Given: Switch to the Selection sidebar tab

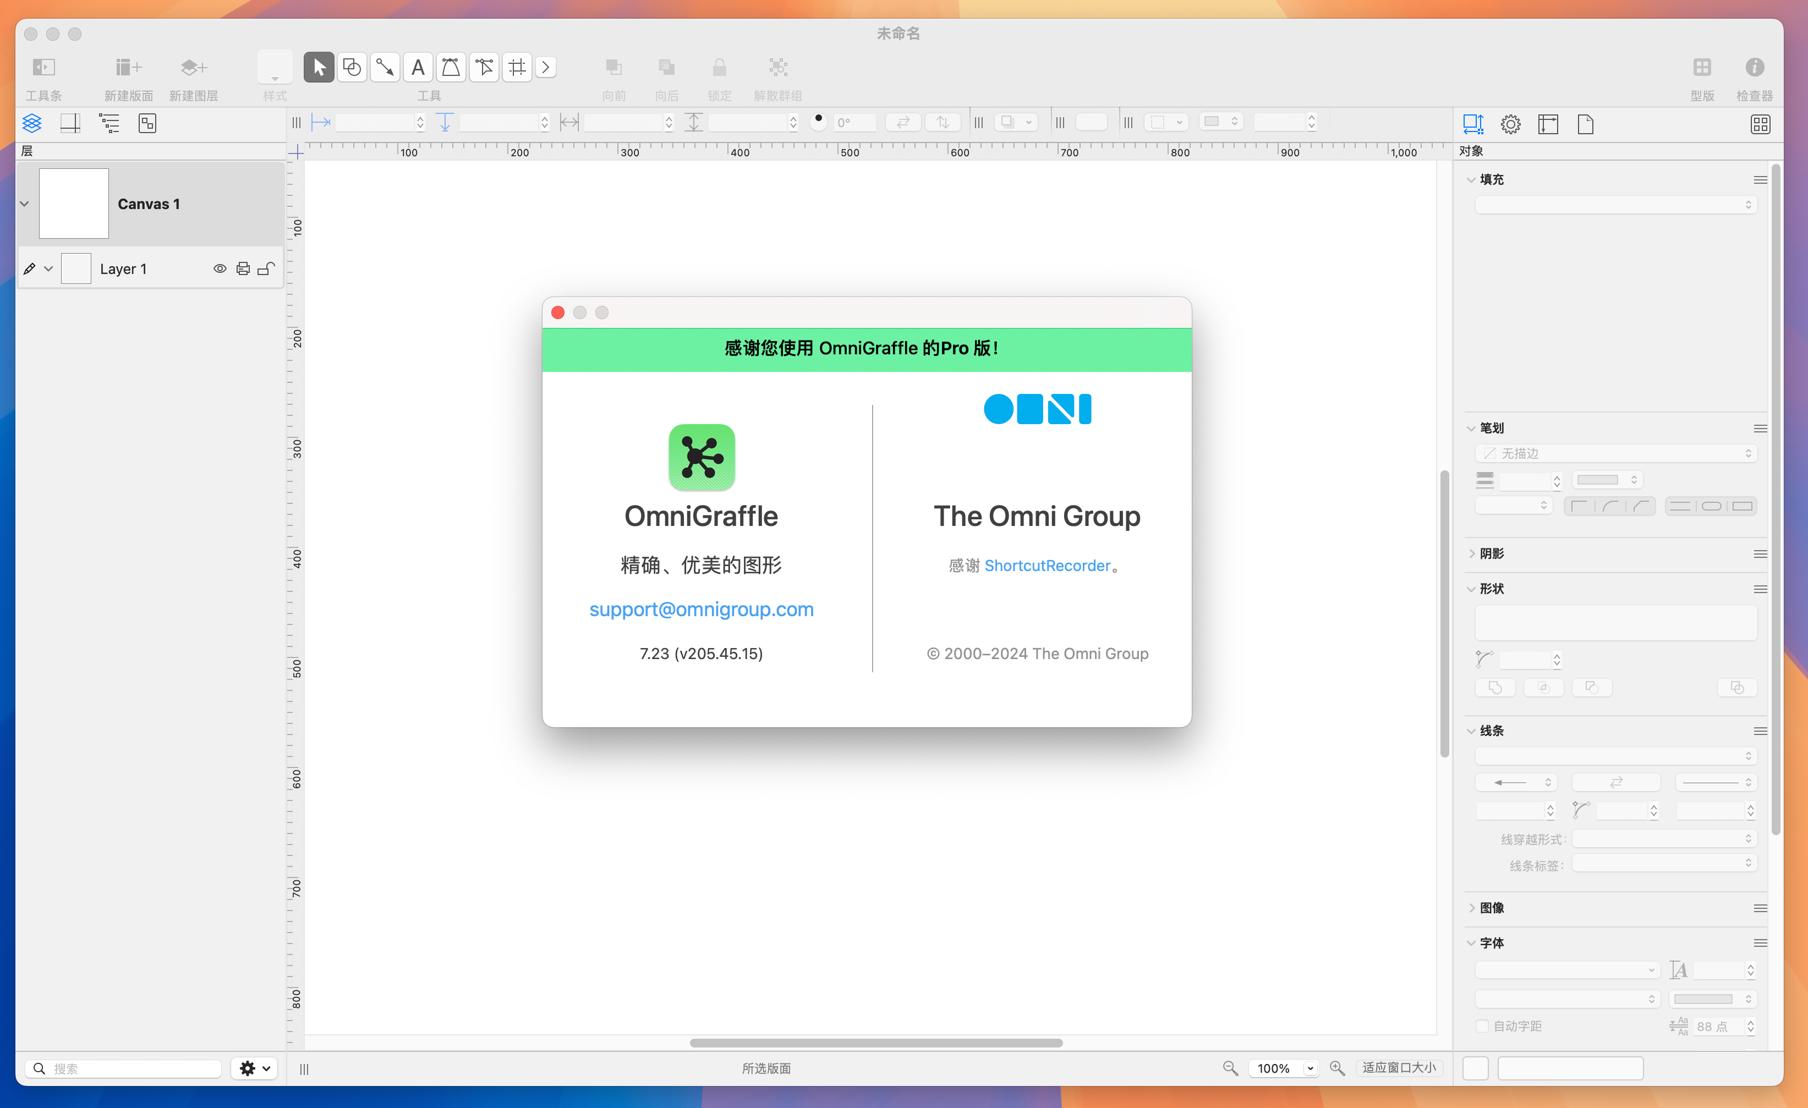Looking at the screenshot, I should pos(147,123).
